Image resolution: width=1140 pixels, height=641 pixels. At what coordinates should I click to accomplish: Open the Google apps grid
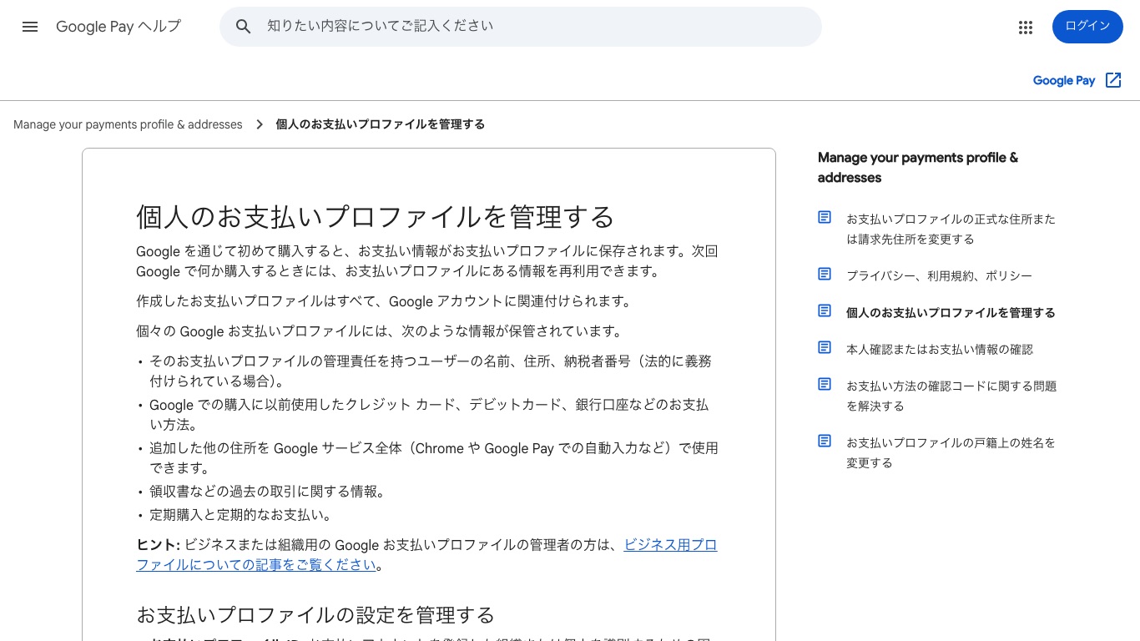(x=1026, y=27)
